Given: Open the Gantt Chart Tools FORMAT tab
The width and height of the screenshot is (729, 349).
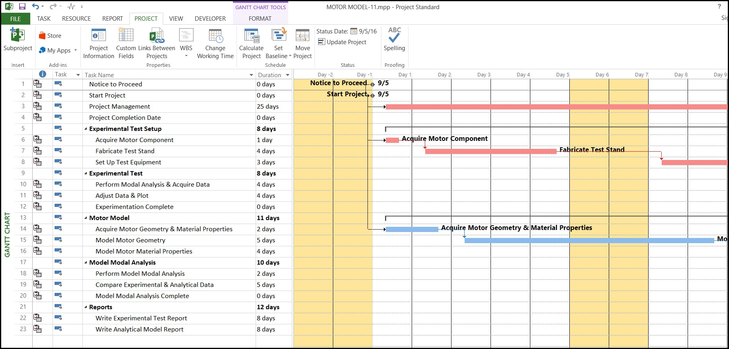Looking at the screenshot, I should click(260, 19).
